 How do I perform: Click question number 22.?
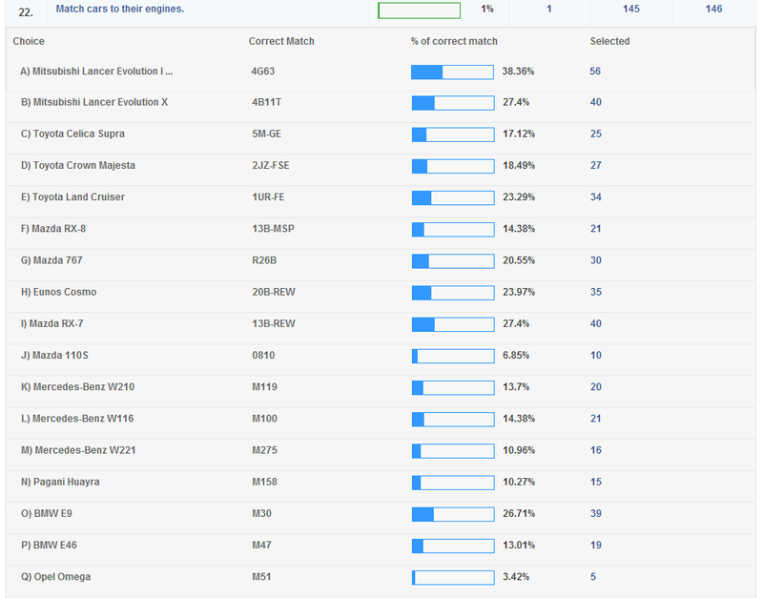[26, 12]
